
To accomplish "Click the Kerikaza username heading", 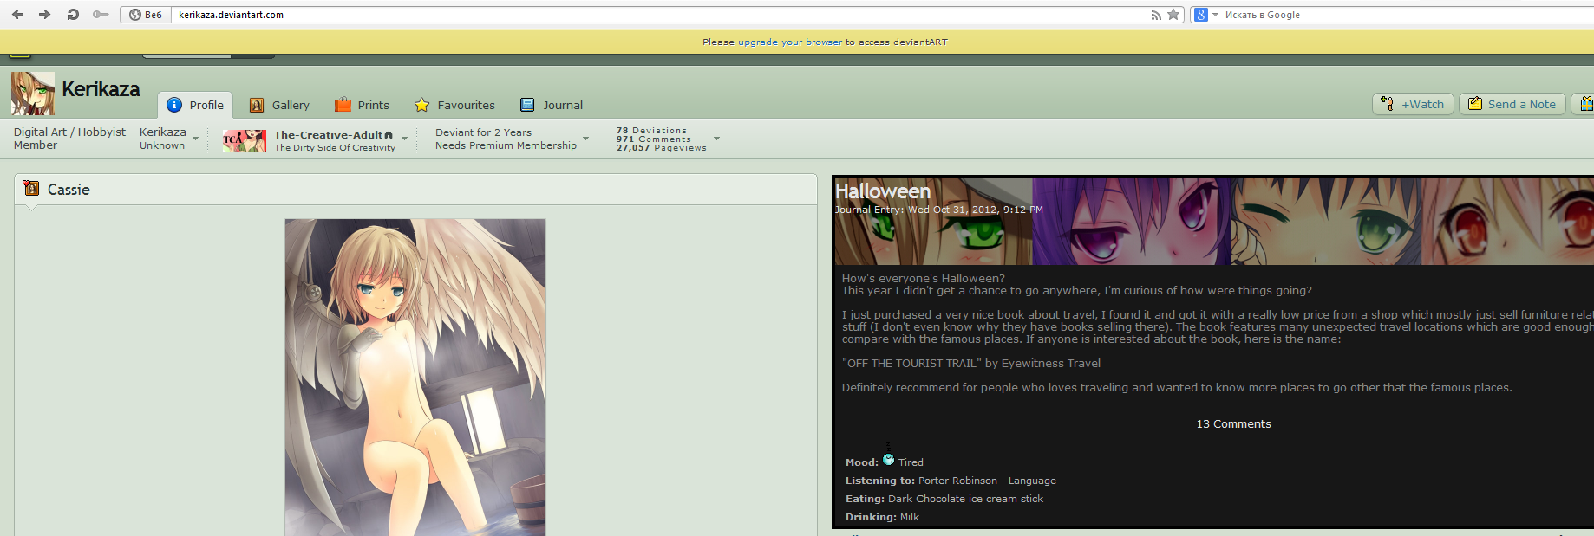I will coord(101,89).
